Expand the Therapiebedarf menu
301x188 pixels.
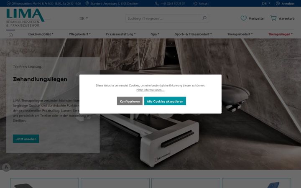240,34
